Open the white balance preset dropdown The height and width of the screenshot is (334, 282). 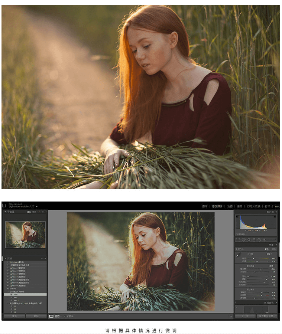(269, 254)
